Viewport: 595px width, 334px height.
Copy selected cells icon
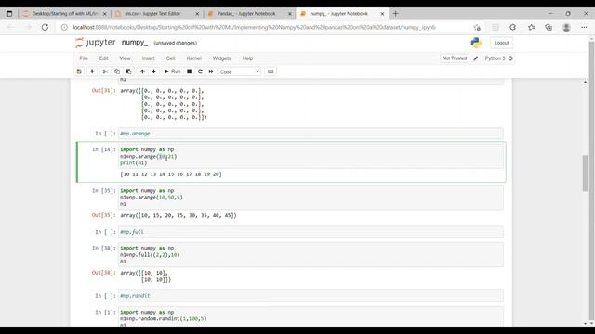(x=117, y=71)
